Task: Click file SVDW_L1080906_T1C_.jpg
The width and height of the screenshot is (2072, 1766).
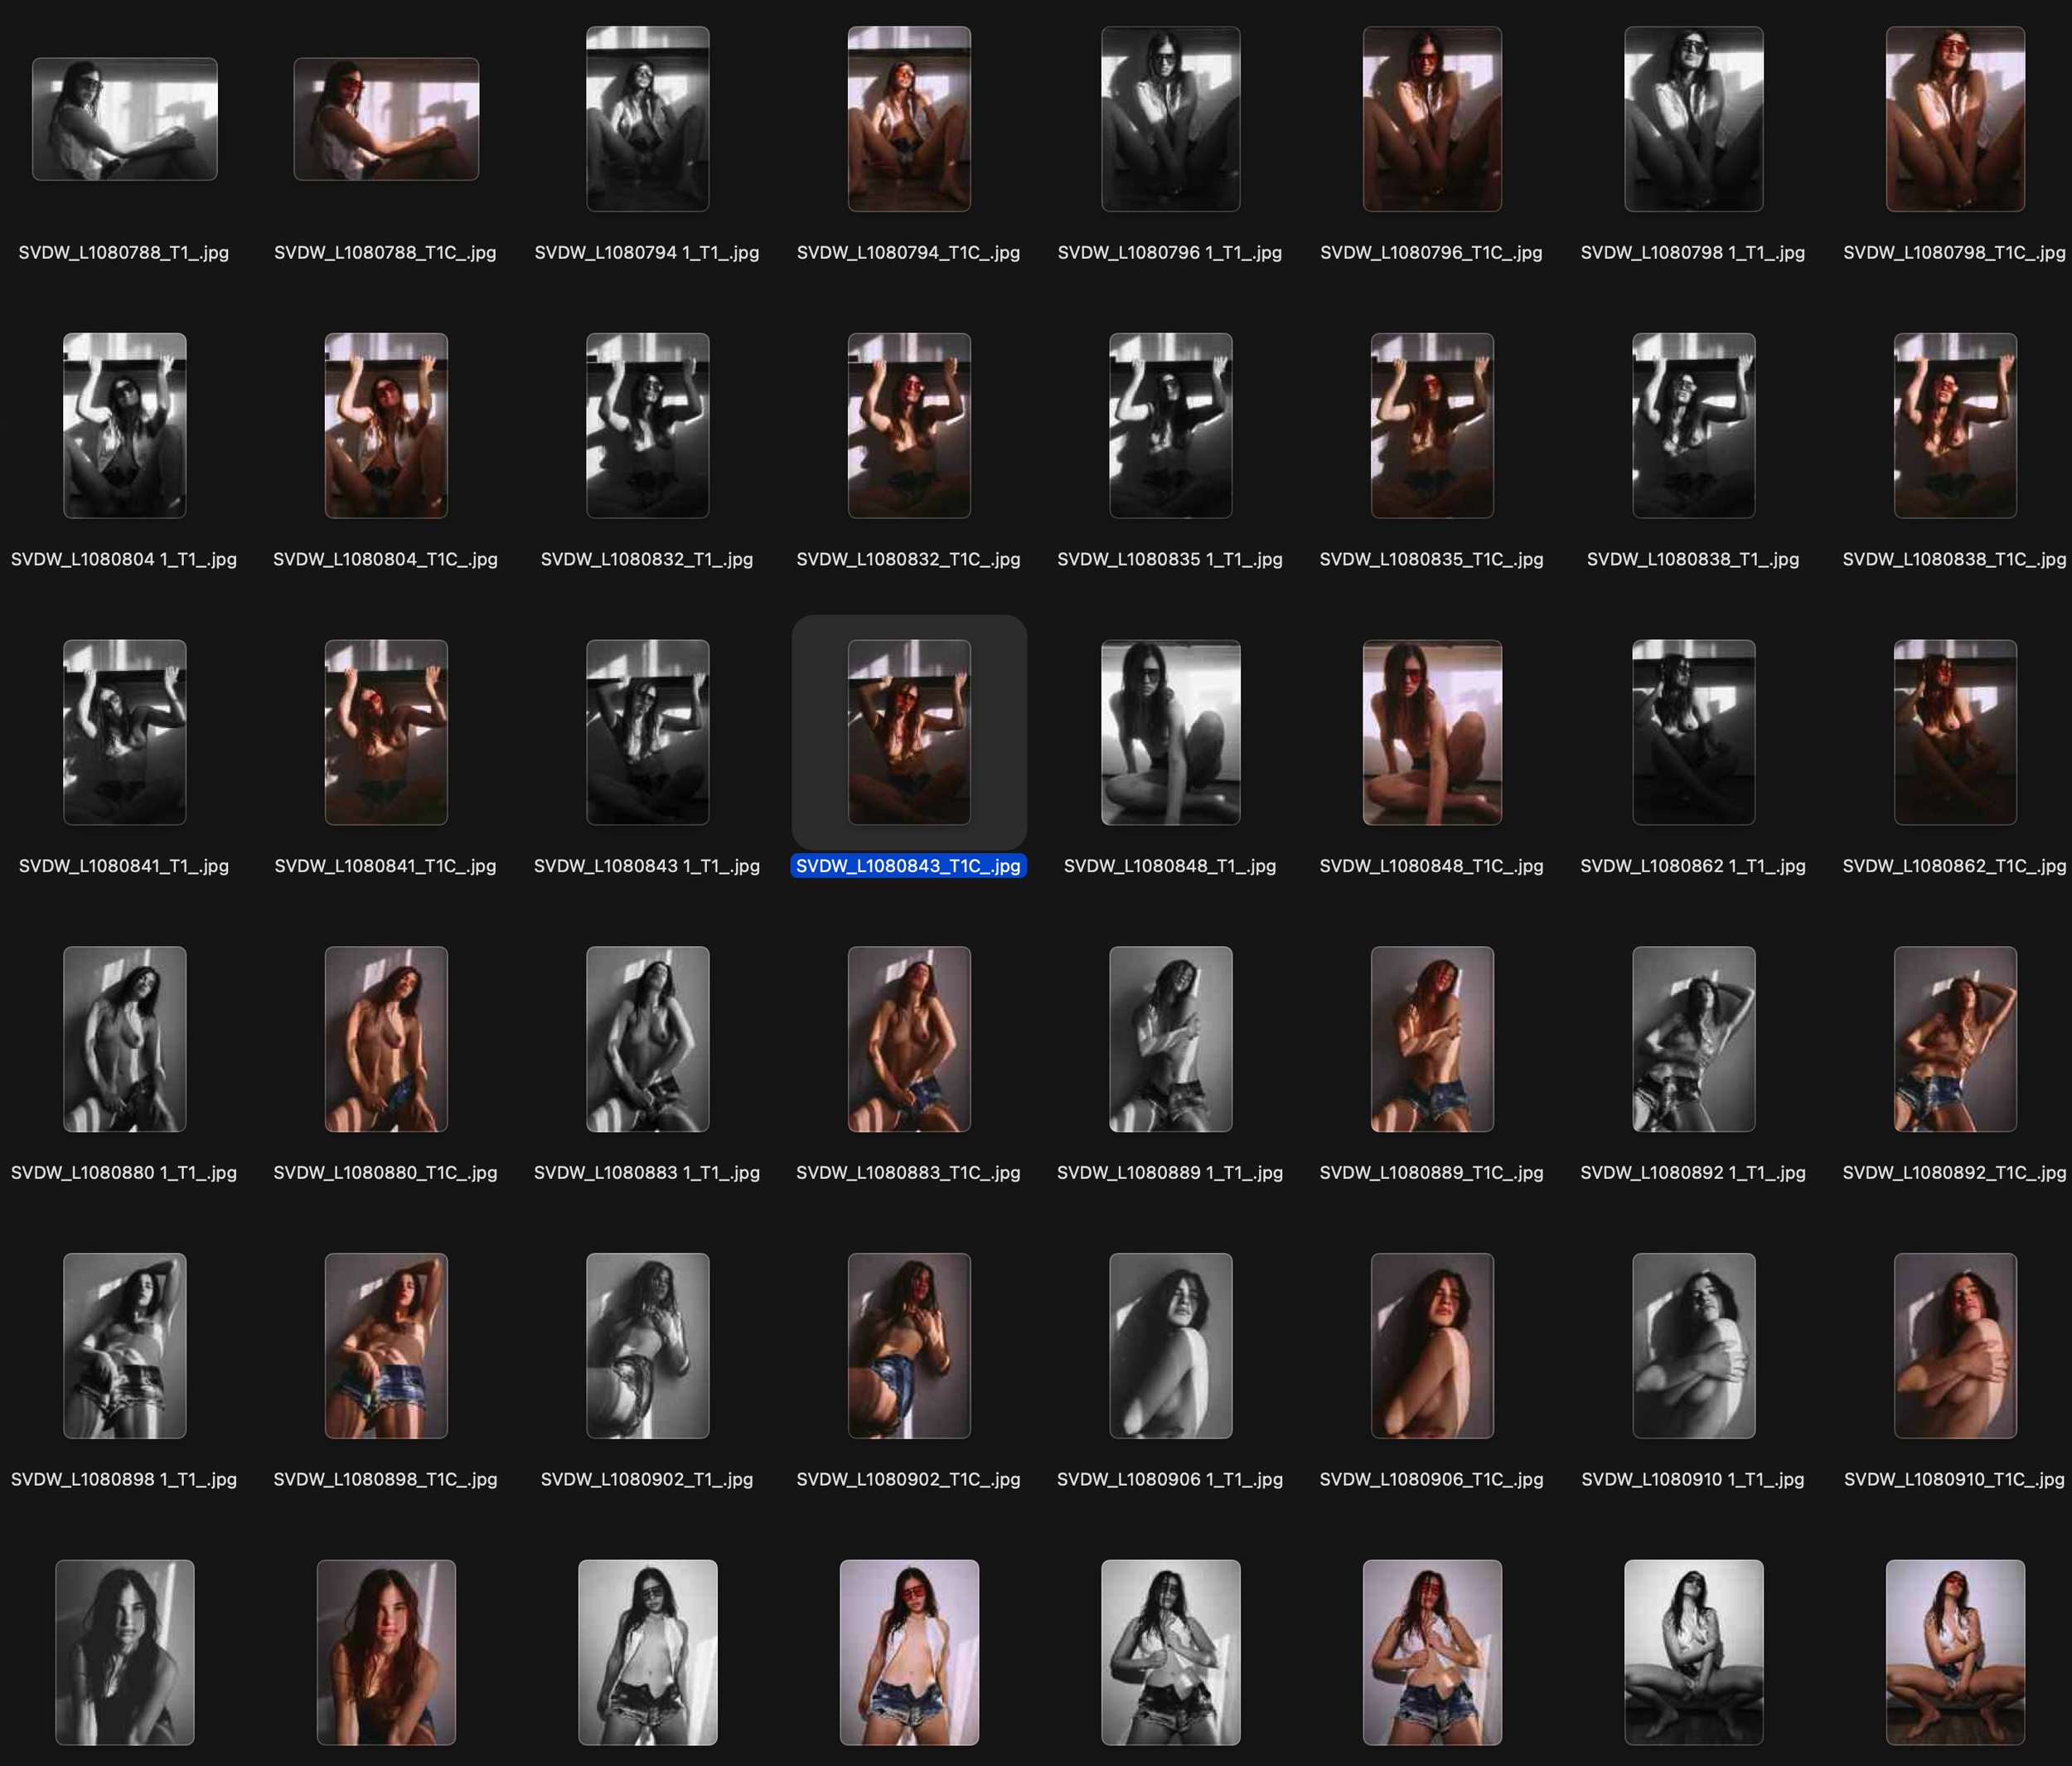Action: click(x=1432, y=1346)
